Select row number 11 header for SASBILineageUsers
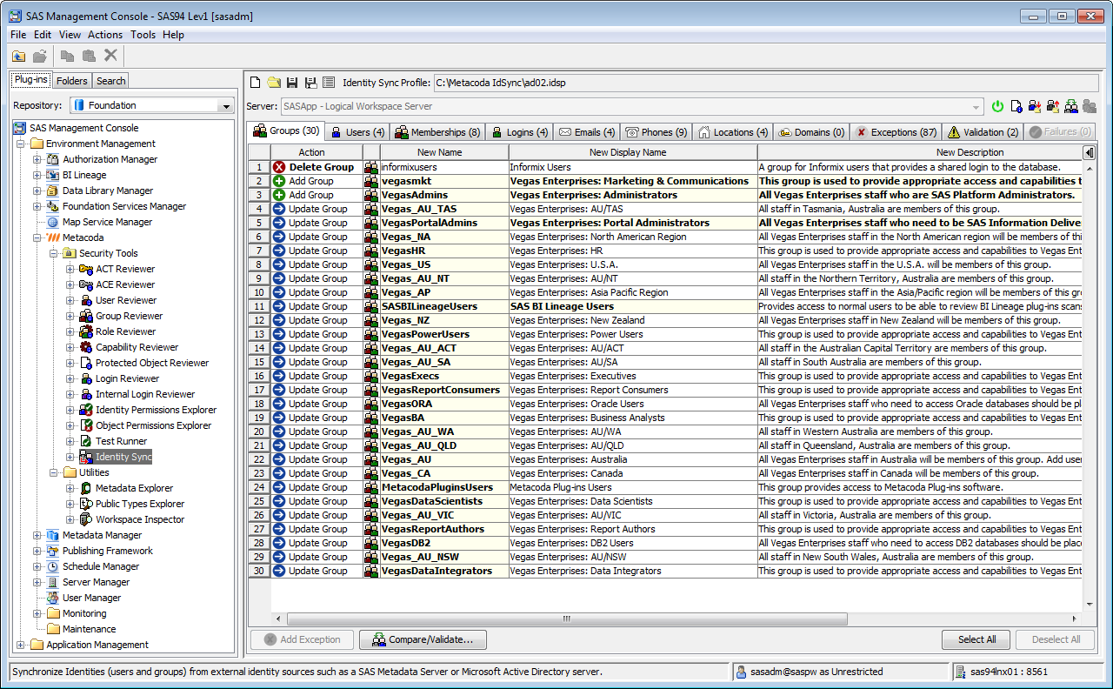Viewport: 1113px width, 689px height. 259,306
